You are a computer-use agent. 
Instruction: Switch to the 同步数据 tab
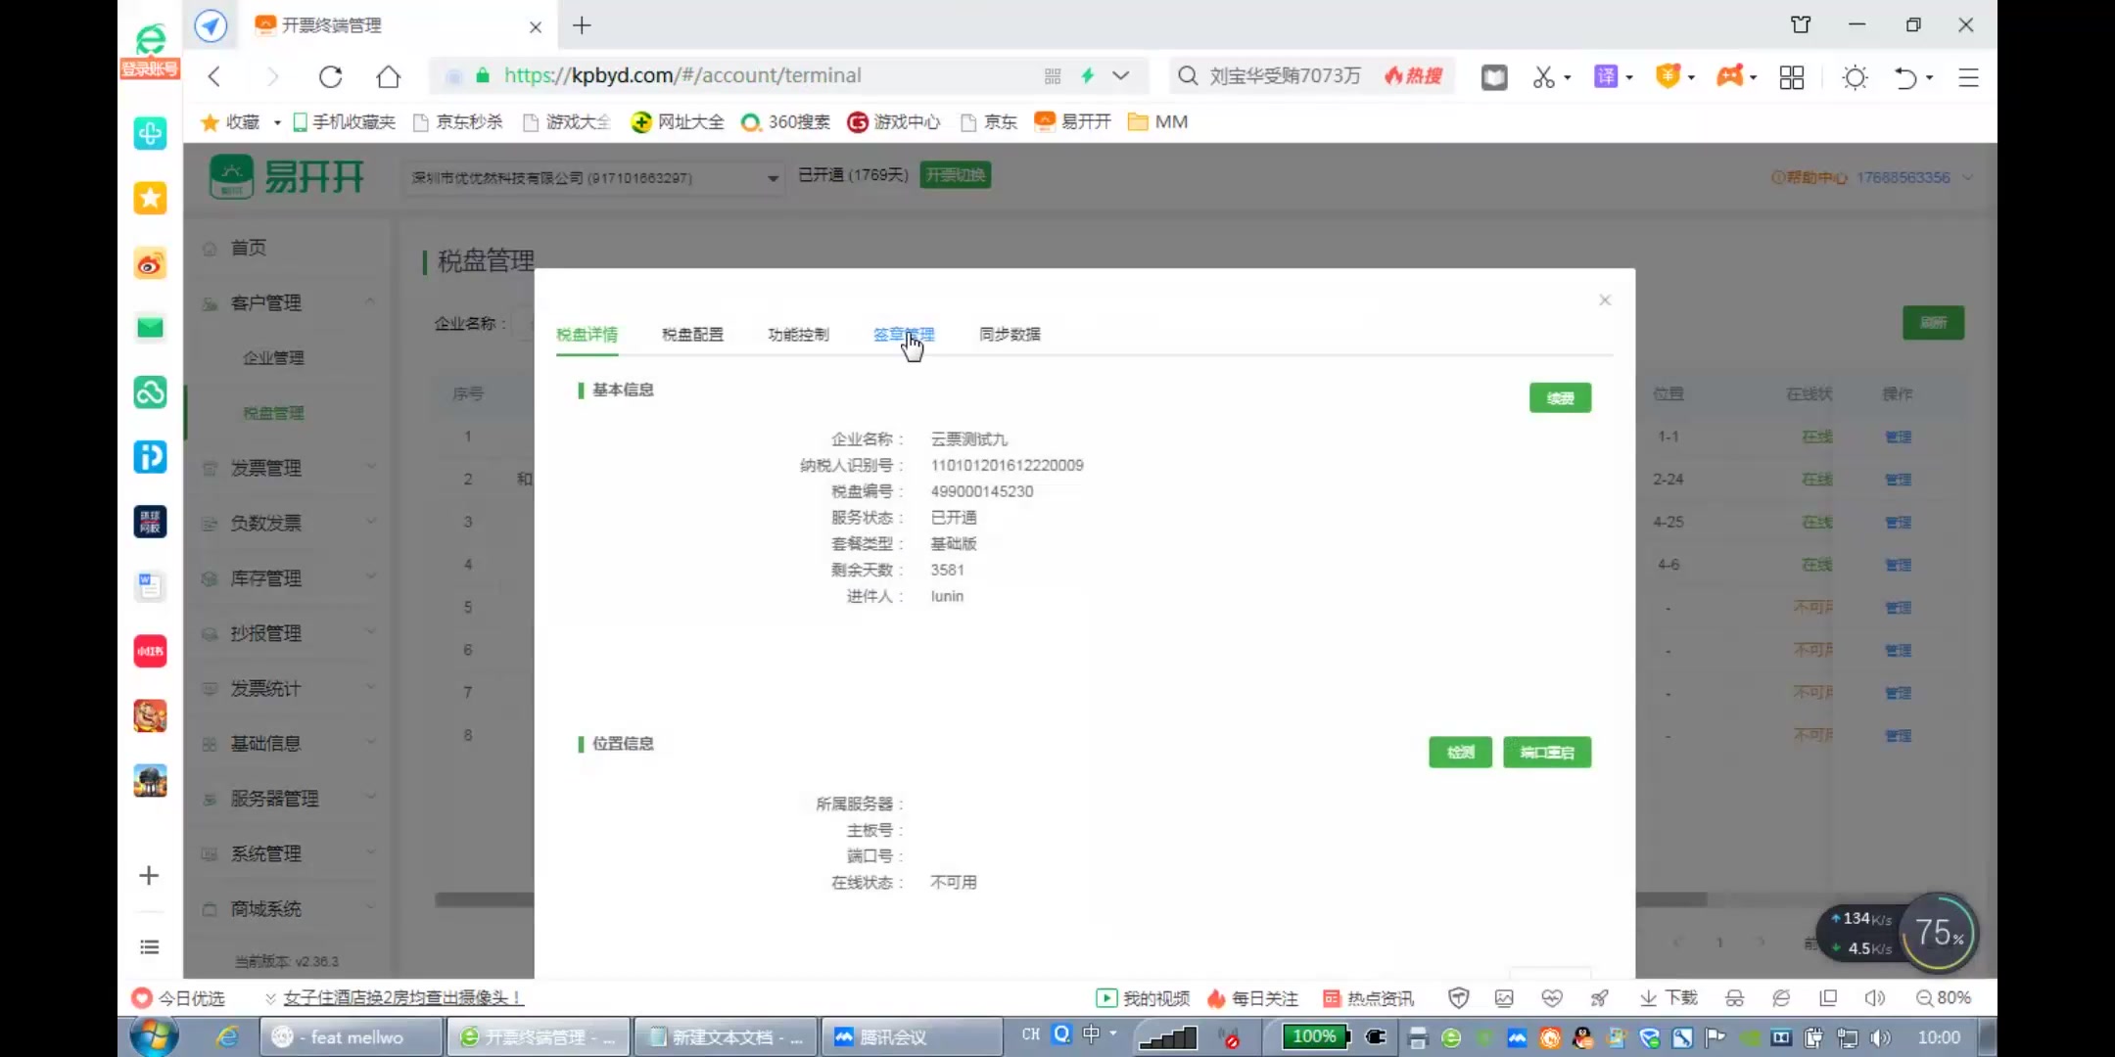point(1010,334)
